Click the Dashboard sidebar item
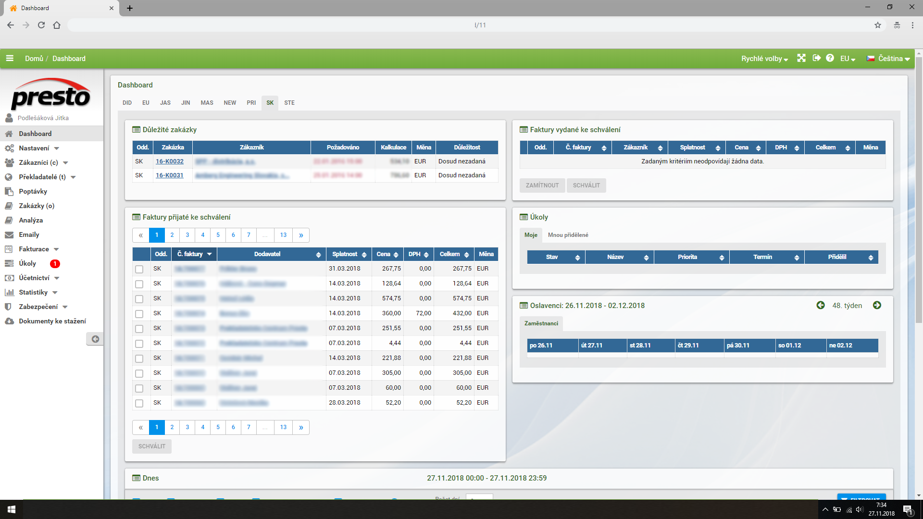The height and width of the screenshot is (519, 923). [x=51, y=134]
